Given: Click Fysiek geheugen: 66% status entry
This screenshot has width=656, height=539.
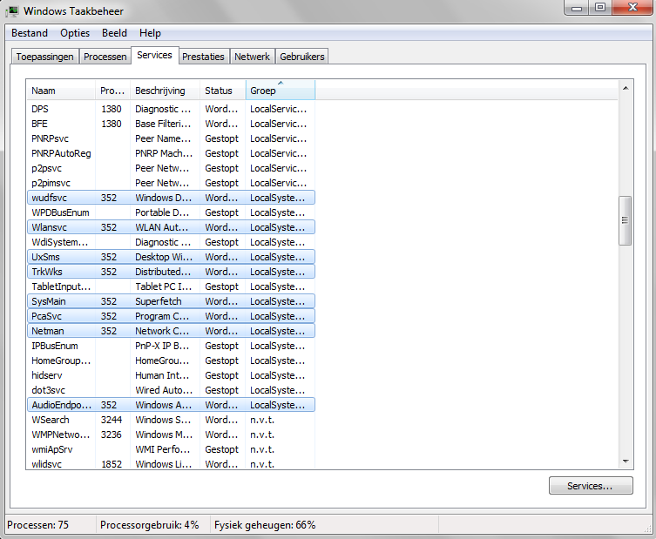Looking at the screenshot, I should [x=265, y=525].
